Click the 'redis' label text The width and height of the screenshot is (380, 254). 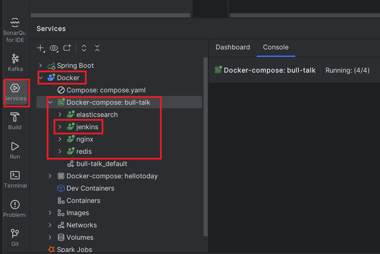pyautogui.click(x=84, y=151)
